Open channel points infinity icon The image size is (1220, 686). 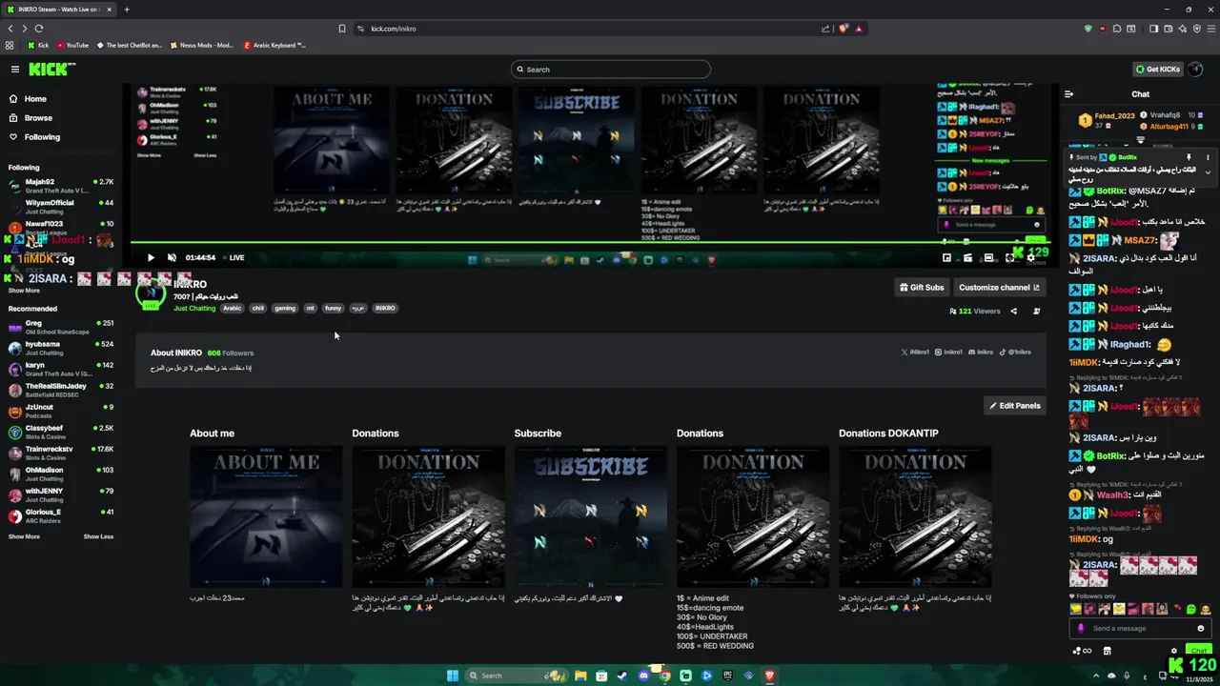1082,651
